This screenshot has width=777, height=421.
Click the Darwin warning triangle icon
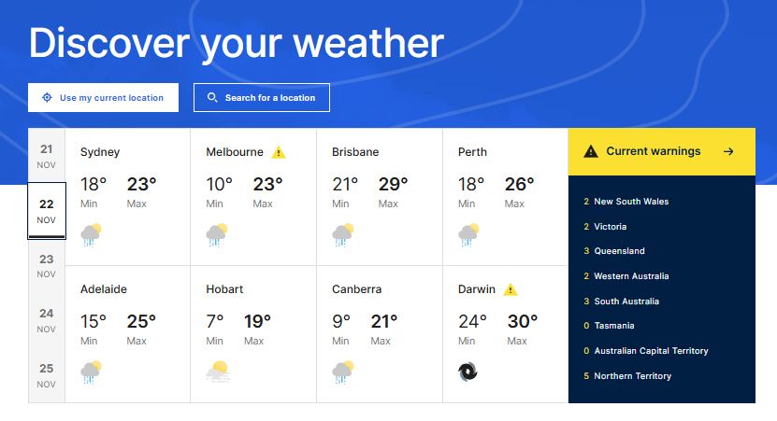[x=511, y=289]
